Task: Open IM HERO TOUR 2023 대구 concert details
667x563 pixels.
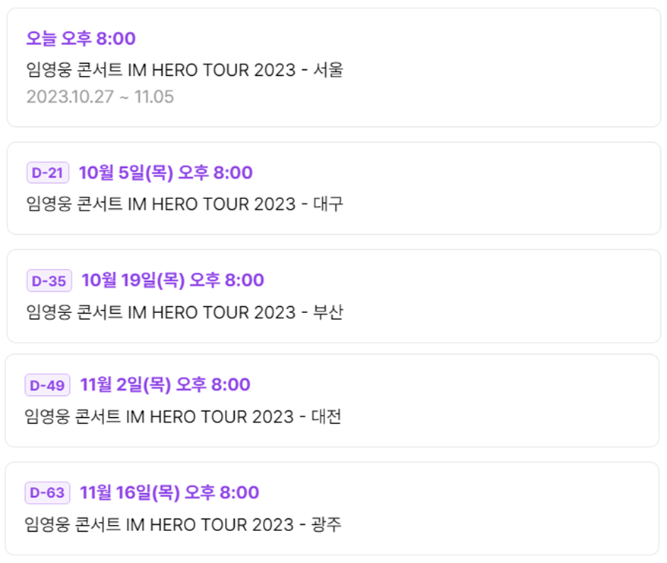Action: click(x=185, y=204)
